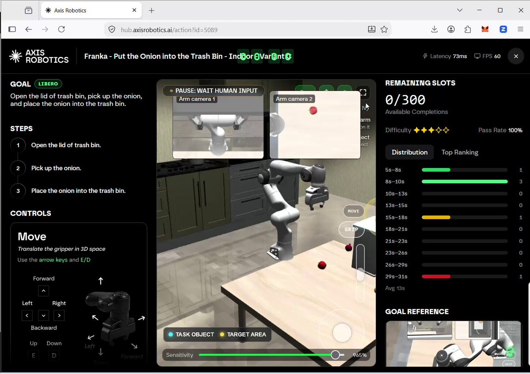The height and width of the screenshot is (374, 530).
Task: Click the MOVE mode button in the viewport
Action: 354,212
